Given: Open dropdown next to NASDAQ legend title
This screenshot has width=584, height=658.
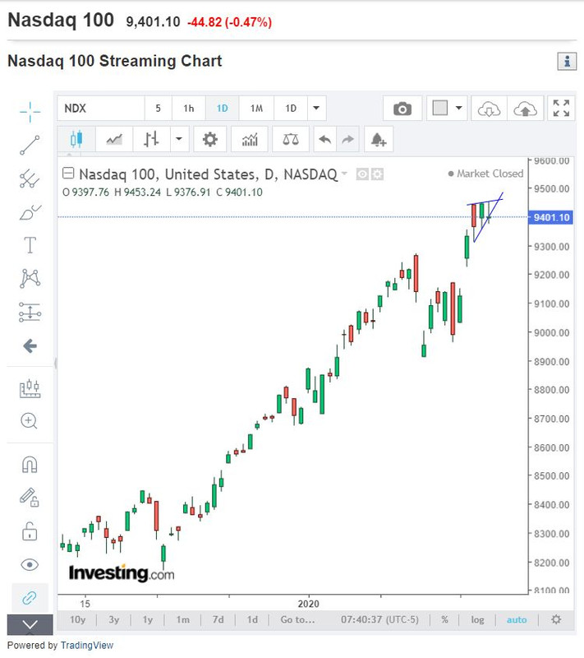Looking at the screenshot, I should [344, 174].
